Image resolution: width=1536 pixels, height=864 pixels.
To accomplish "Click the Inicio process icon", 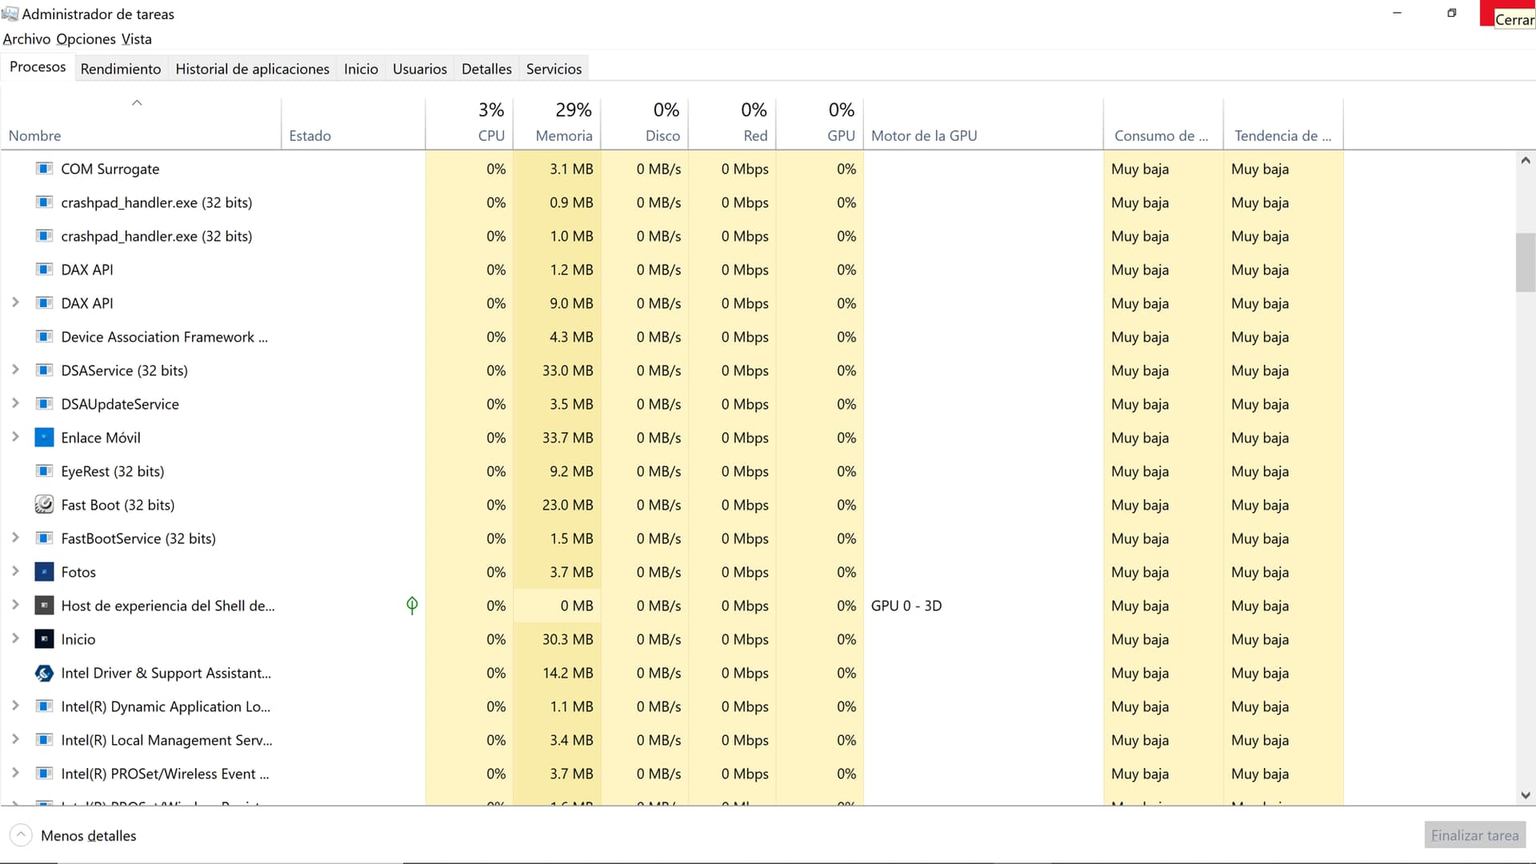I will [x=44, y=639].
